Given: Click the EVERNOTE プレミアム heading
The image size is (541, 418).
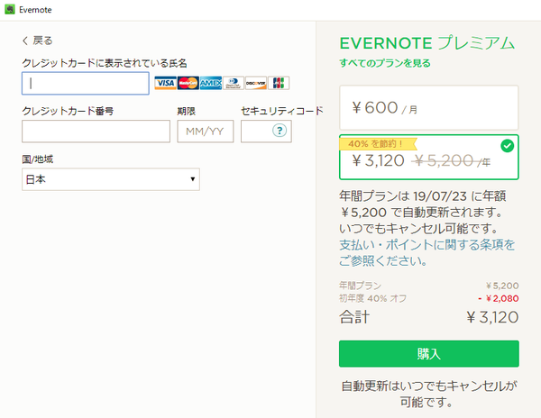Looking at the screenshot, I should tap(427, 43).
